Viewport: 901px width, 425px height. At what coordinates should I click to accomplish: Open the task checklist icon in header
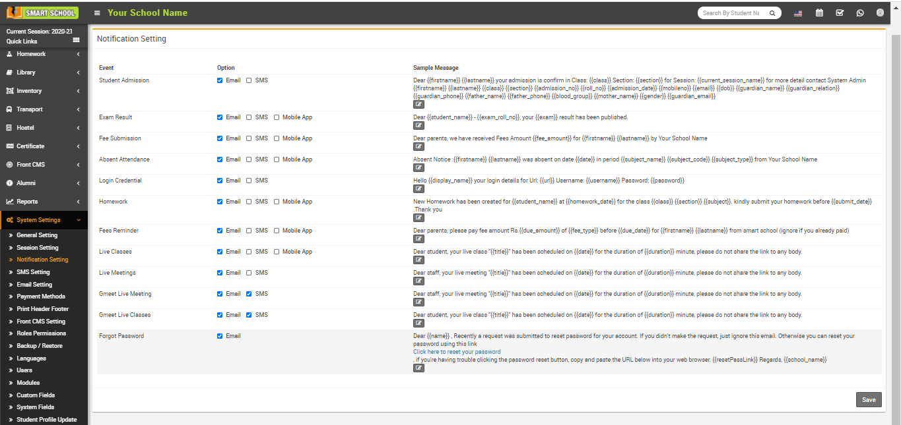839,13
